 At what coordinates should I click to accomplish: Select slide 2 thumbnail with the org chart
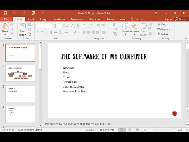[x=20, y=73]
